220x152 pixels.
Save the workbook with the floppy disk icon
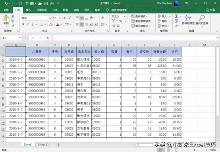click(46, 4)
